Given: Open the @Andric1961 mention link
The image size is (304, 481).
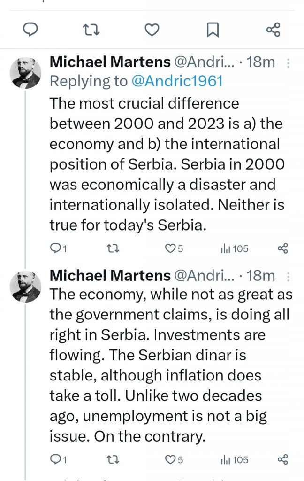Looking at the screenshot, I should coord(176,81).
